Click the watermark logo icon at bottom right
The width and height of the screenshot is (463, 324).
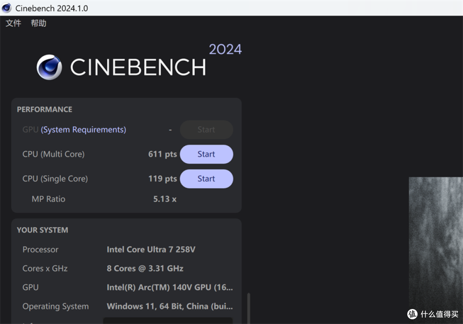click(x=412, y=314)
